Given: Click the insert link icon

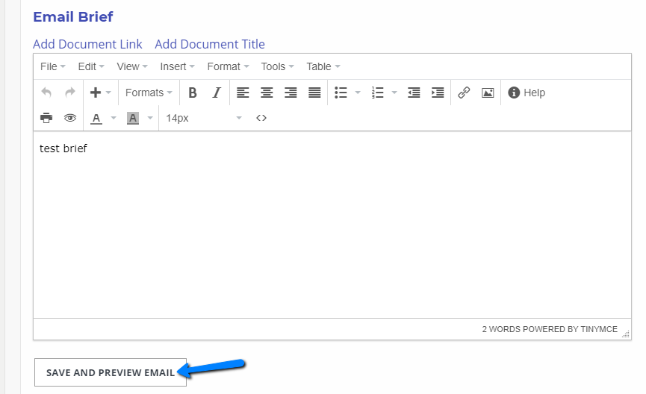Looking at the screenshot, I should click(464, 93).
